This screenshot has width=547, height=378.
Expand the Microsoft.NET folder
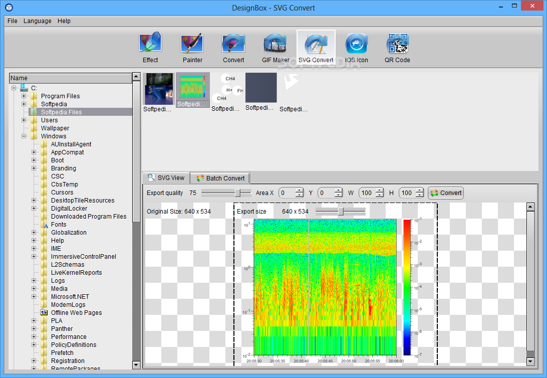click(x=34, y=297)
